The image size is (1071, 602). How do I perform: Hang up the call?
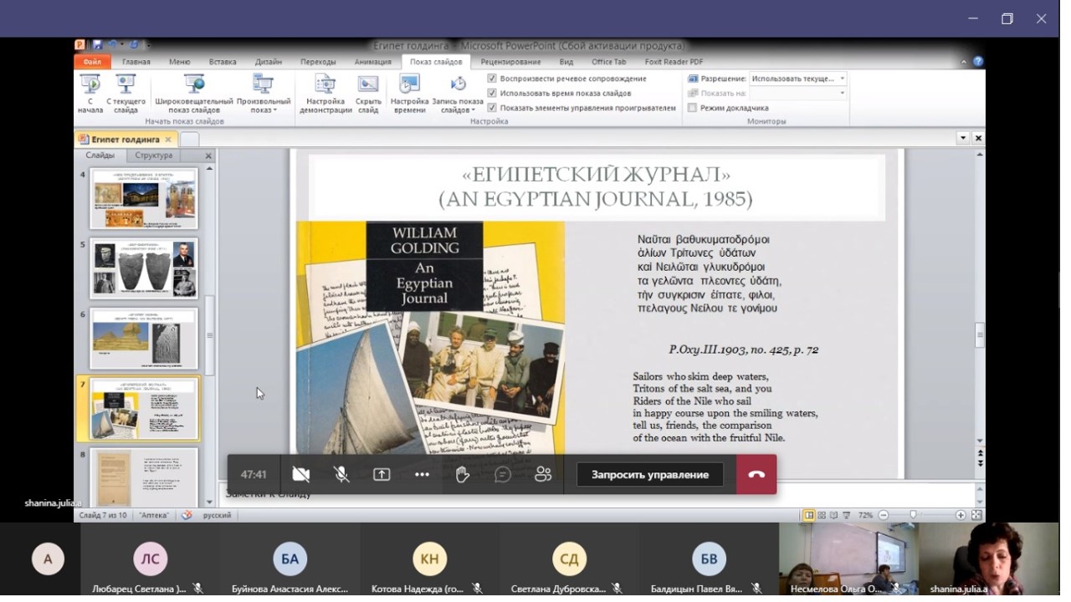756,475
